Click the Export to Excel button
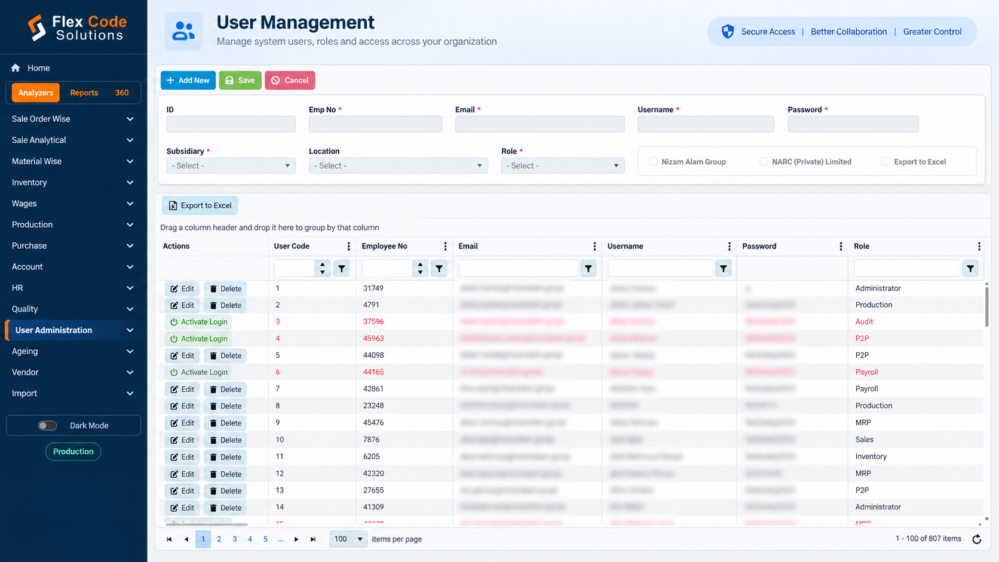 (200, 205)
